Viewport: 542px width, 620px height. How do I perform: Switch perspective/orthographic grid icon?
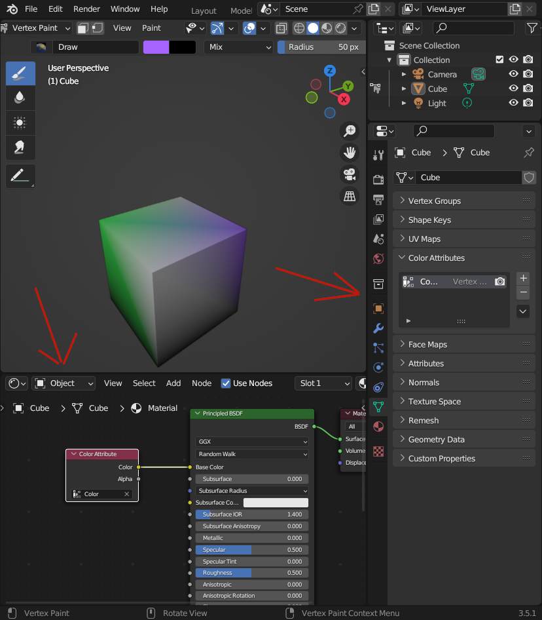350,196
